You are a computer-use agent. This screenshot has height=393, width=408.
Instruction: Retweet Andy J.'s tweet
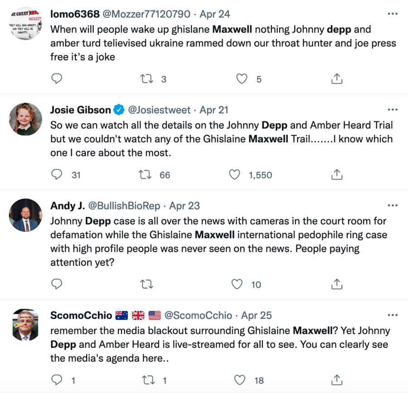click(147, 284)
